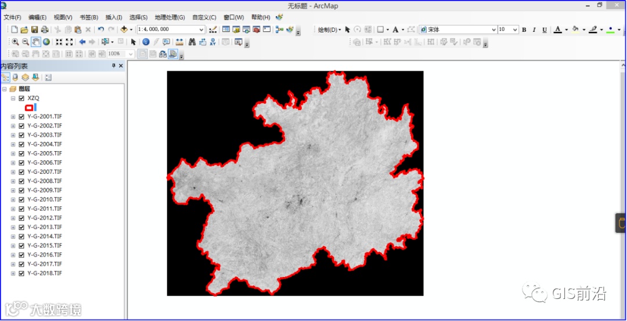Open the font name dropdown
Viewport: 627px width, 321px height.
[x=493, y=30]
